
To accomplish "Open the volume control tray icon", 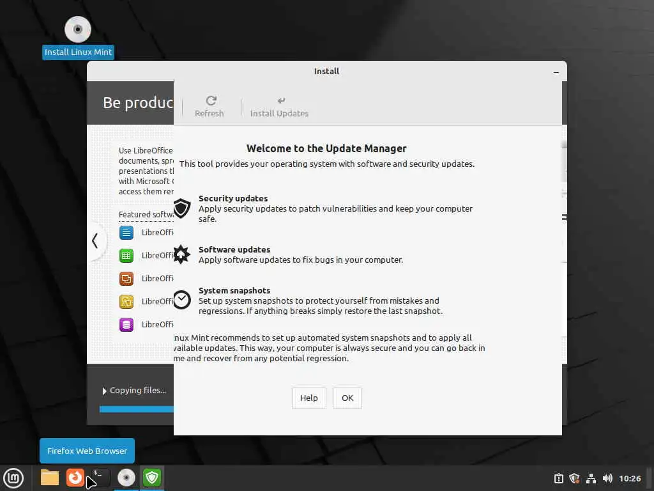I will point(607,478).
